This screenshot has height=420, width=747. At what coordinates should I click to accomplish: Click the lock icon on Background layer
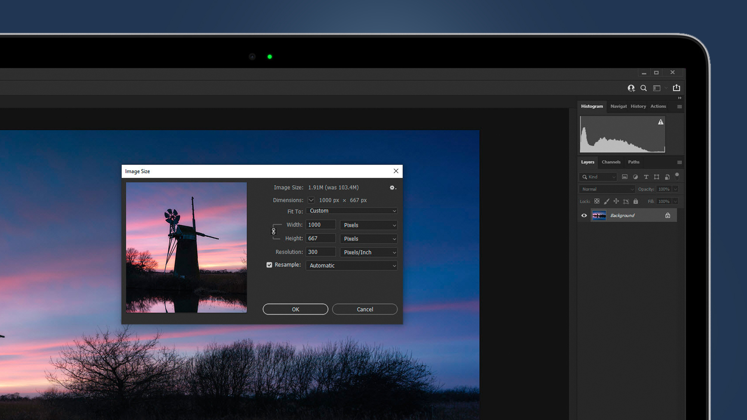pos(667,215)
